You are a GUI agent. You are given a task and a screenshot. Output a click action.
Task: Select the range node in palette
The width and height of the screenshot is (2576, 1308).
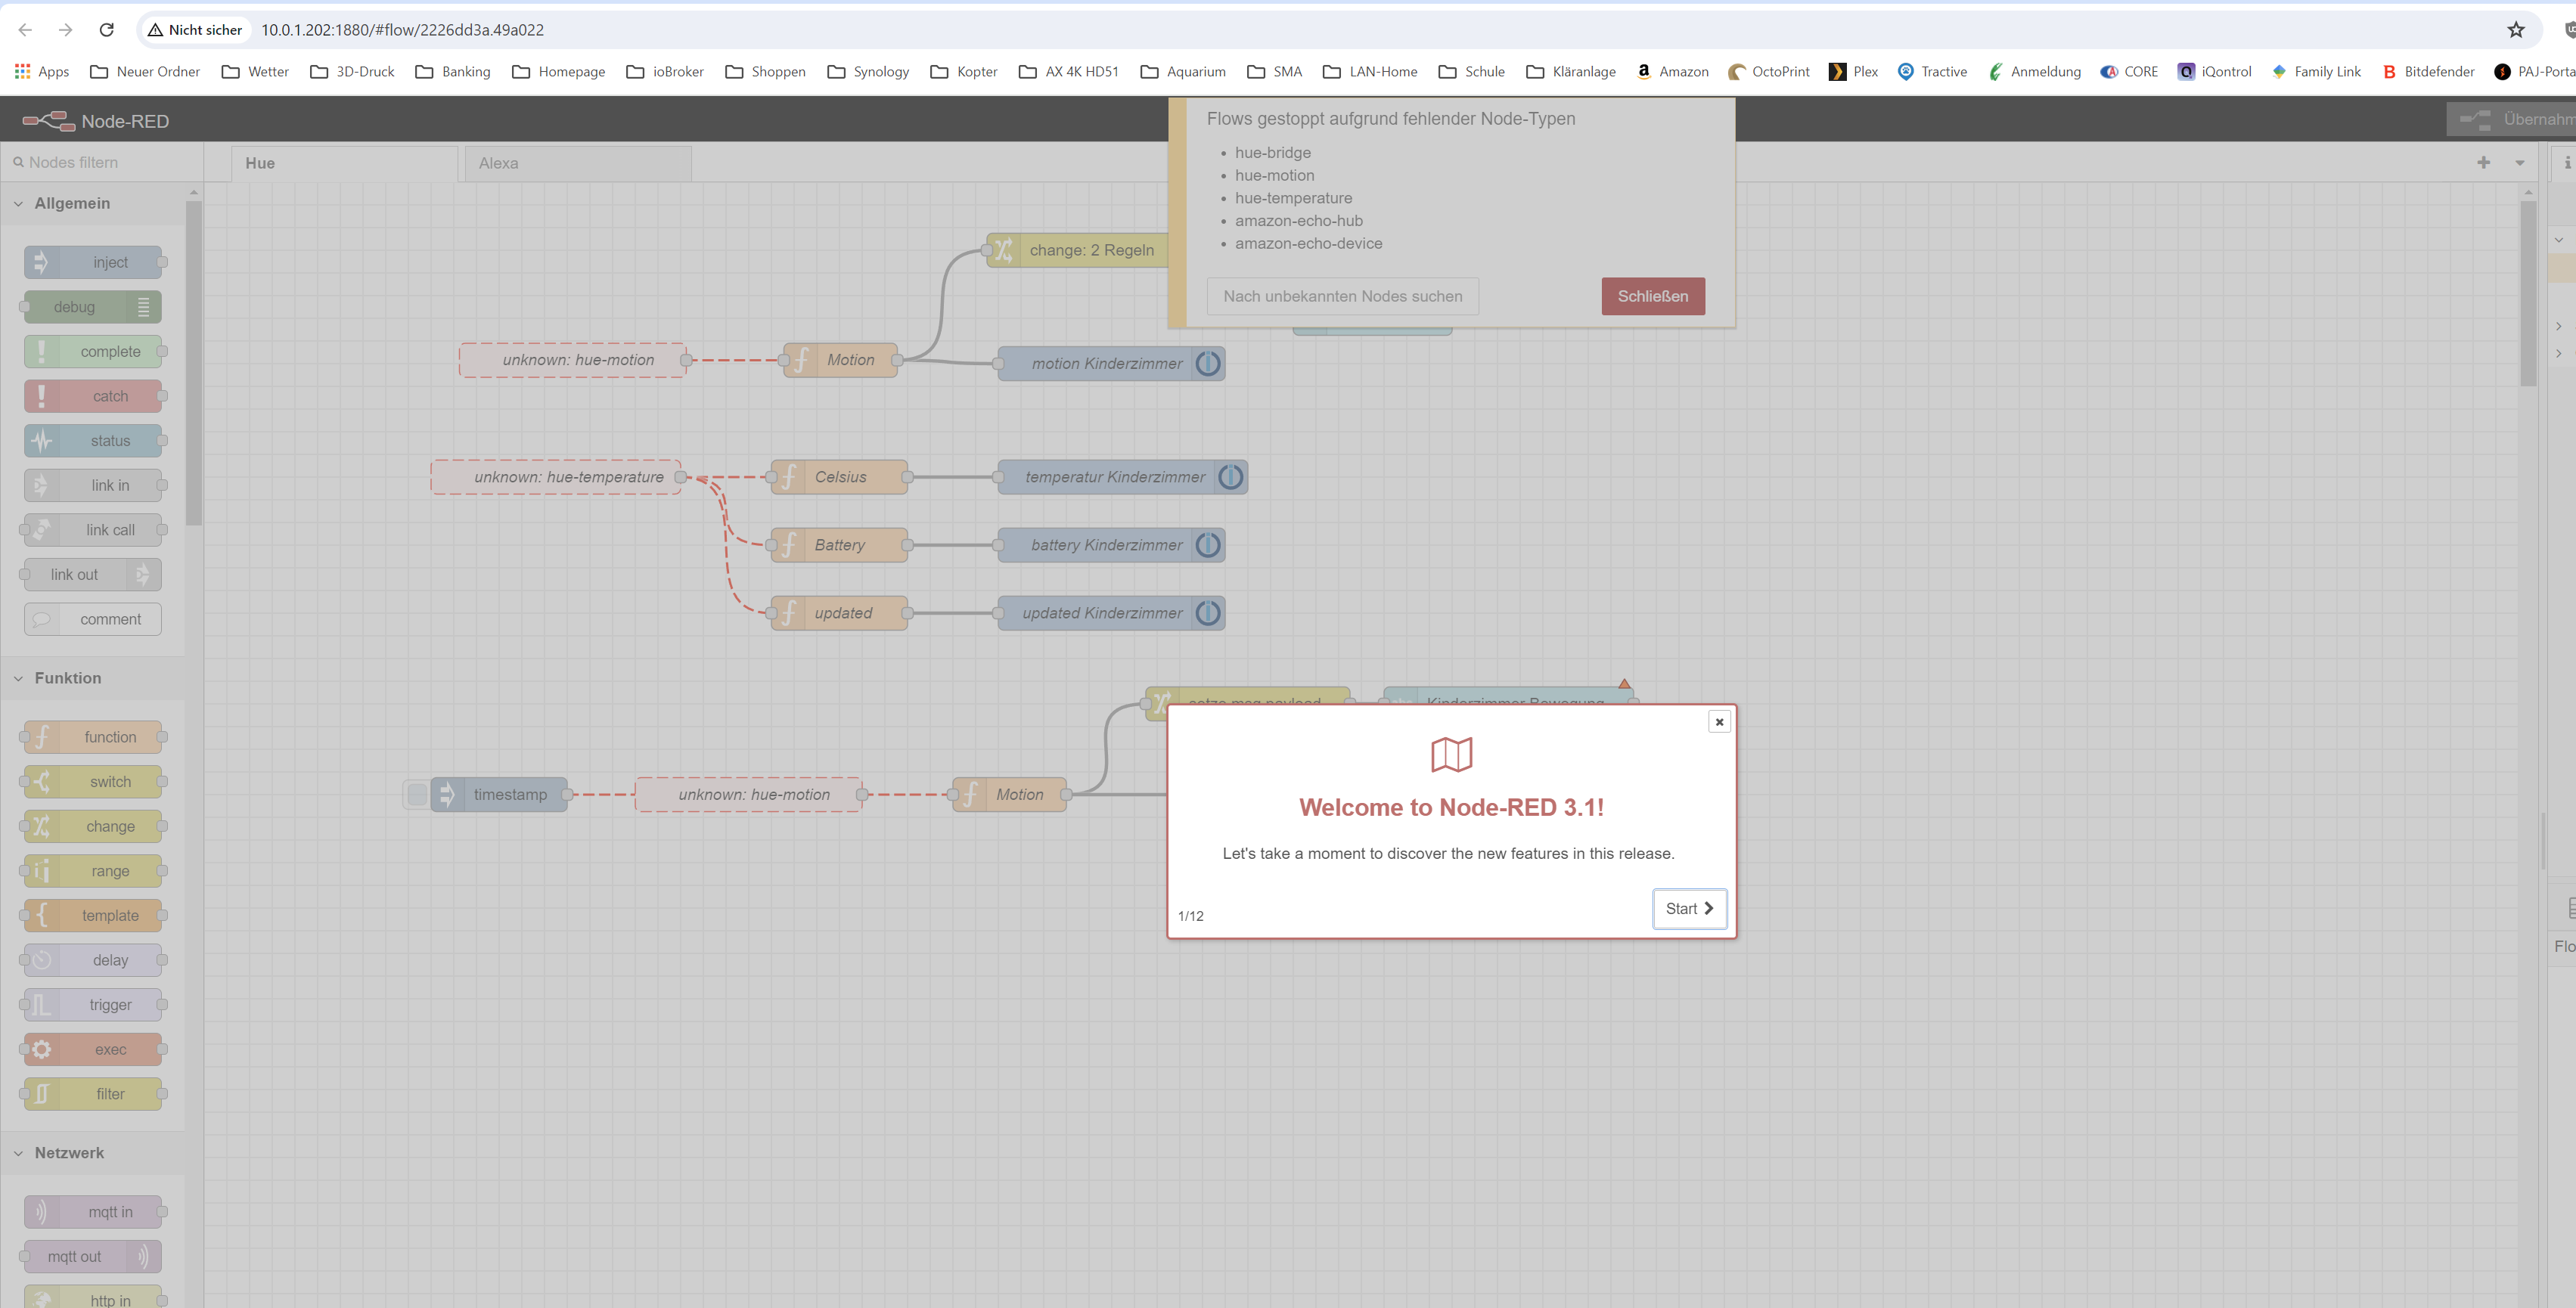93,871
